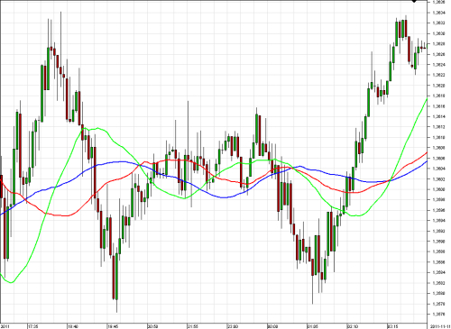451x329 pixels.
Task: Click the black diamond marker at top right
Action: 414,1
